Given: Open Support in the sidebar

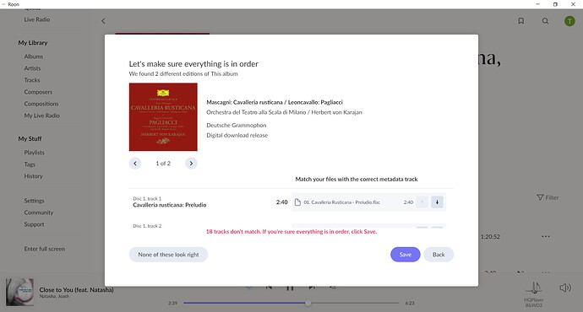Looking at the screenshot, I should click(34, 224).
